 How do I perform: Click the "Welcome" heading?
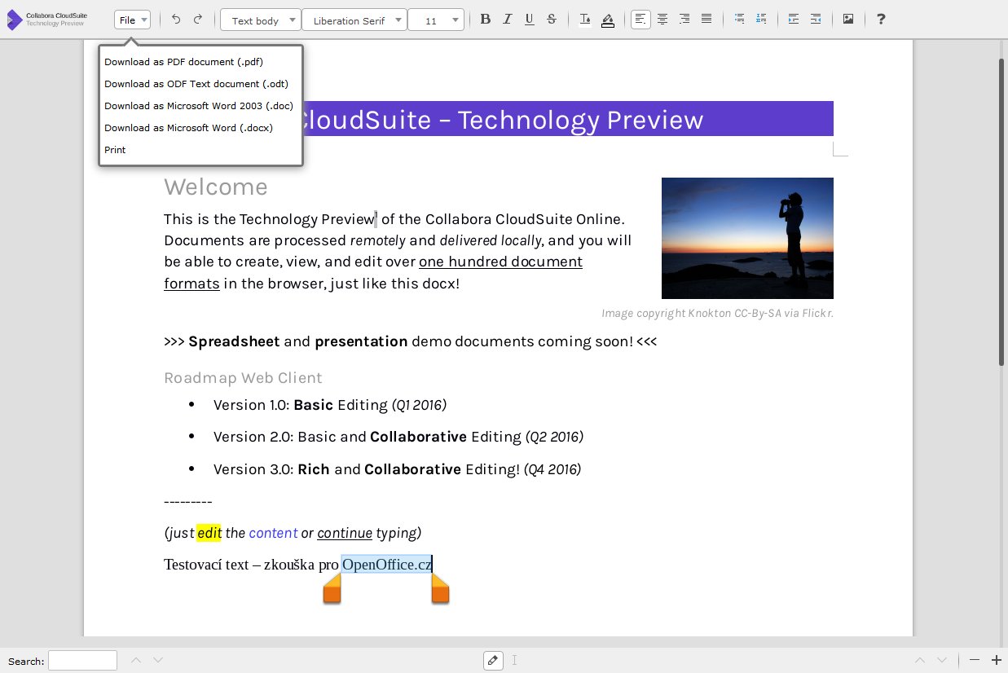(216, 187)
